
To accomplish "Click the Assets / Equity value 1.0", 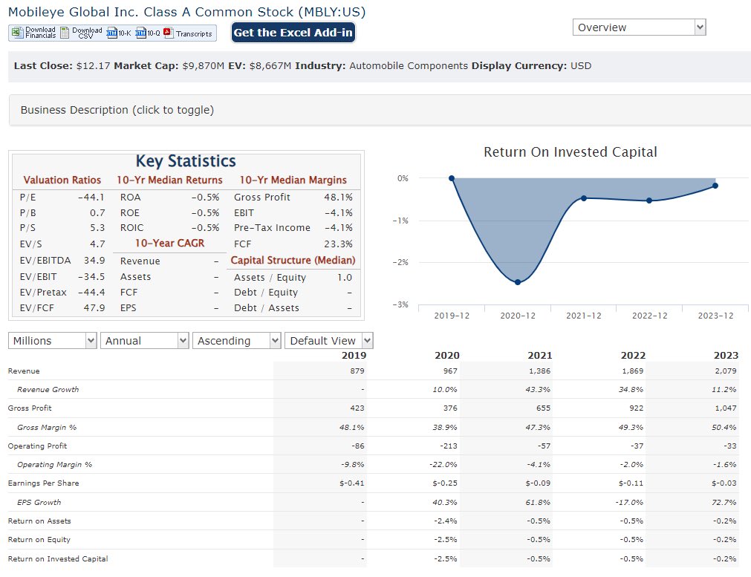I will click(x=345, y=277).
